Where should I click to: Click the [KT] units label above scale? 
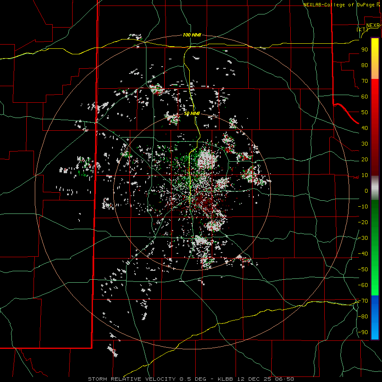click(362, 29)
